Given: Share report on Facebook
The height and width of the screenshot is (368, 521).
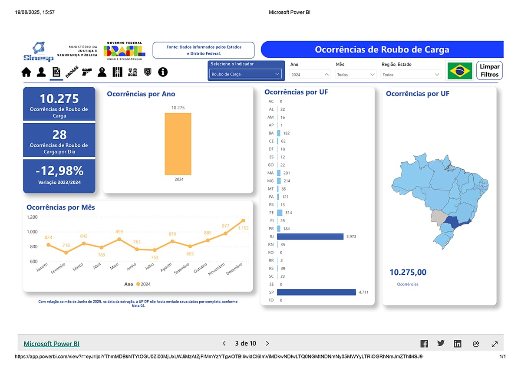Looking at the screenshot, I should 424,344.
